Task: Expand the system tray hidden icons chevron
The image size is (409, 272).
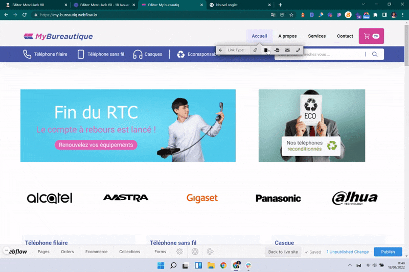Action: (x=350, y=265)
